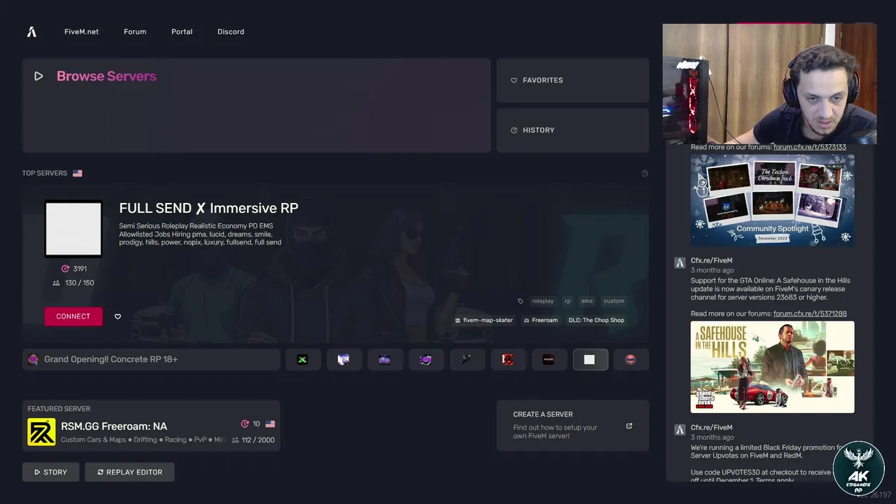Click the 3191 upvote icon
The image size is (896, 504).
point(65,269)
